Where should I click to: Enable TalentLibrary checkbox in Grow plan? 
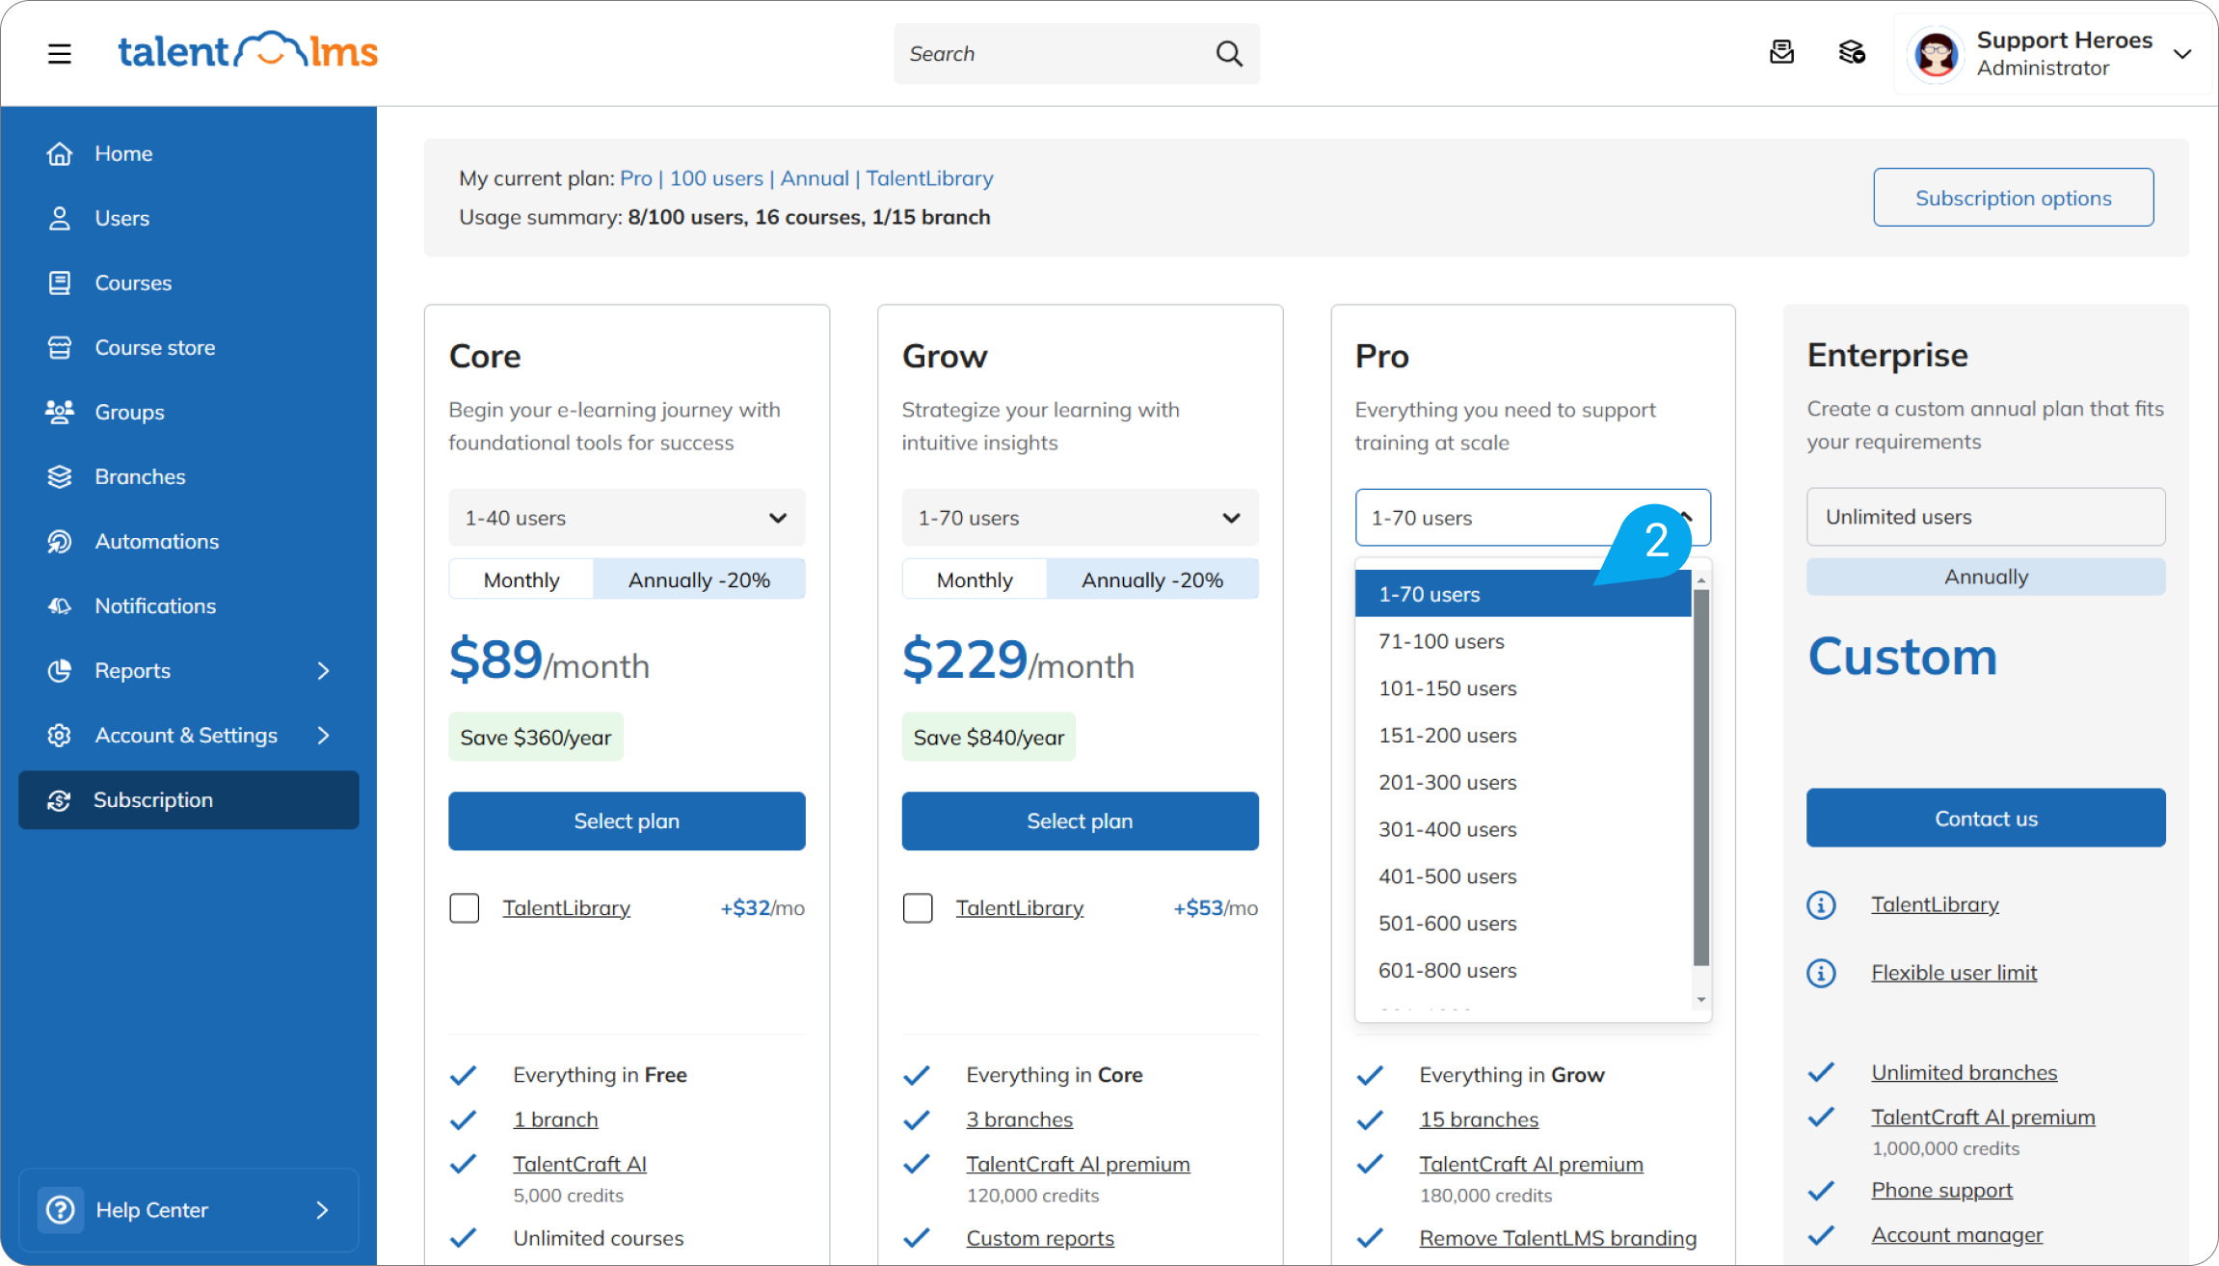pyautogui.click(x=918, y=907)
